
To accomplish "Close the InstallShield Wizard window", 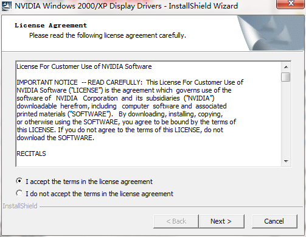I will [291, 4].
